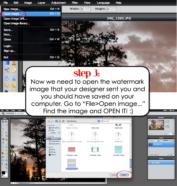Screen dimensions: 177x186
Task: Open the Adjustment menu
Action: (x=58, y=3)
